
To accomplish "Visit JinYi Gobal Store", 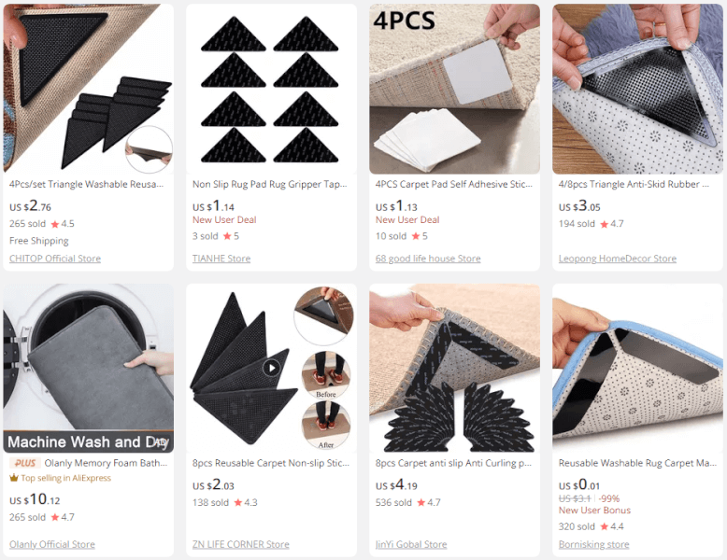I will tap(411, 544).
